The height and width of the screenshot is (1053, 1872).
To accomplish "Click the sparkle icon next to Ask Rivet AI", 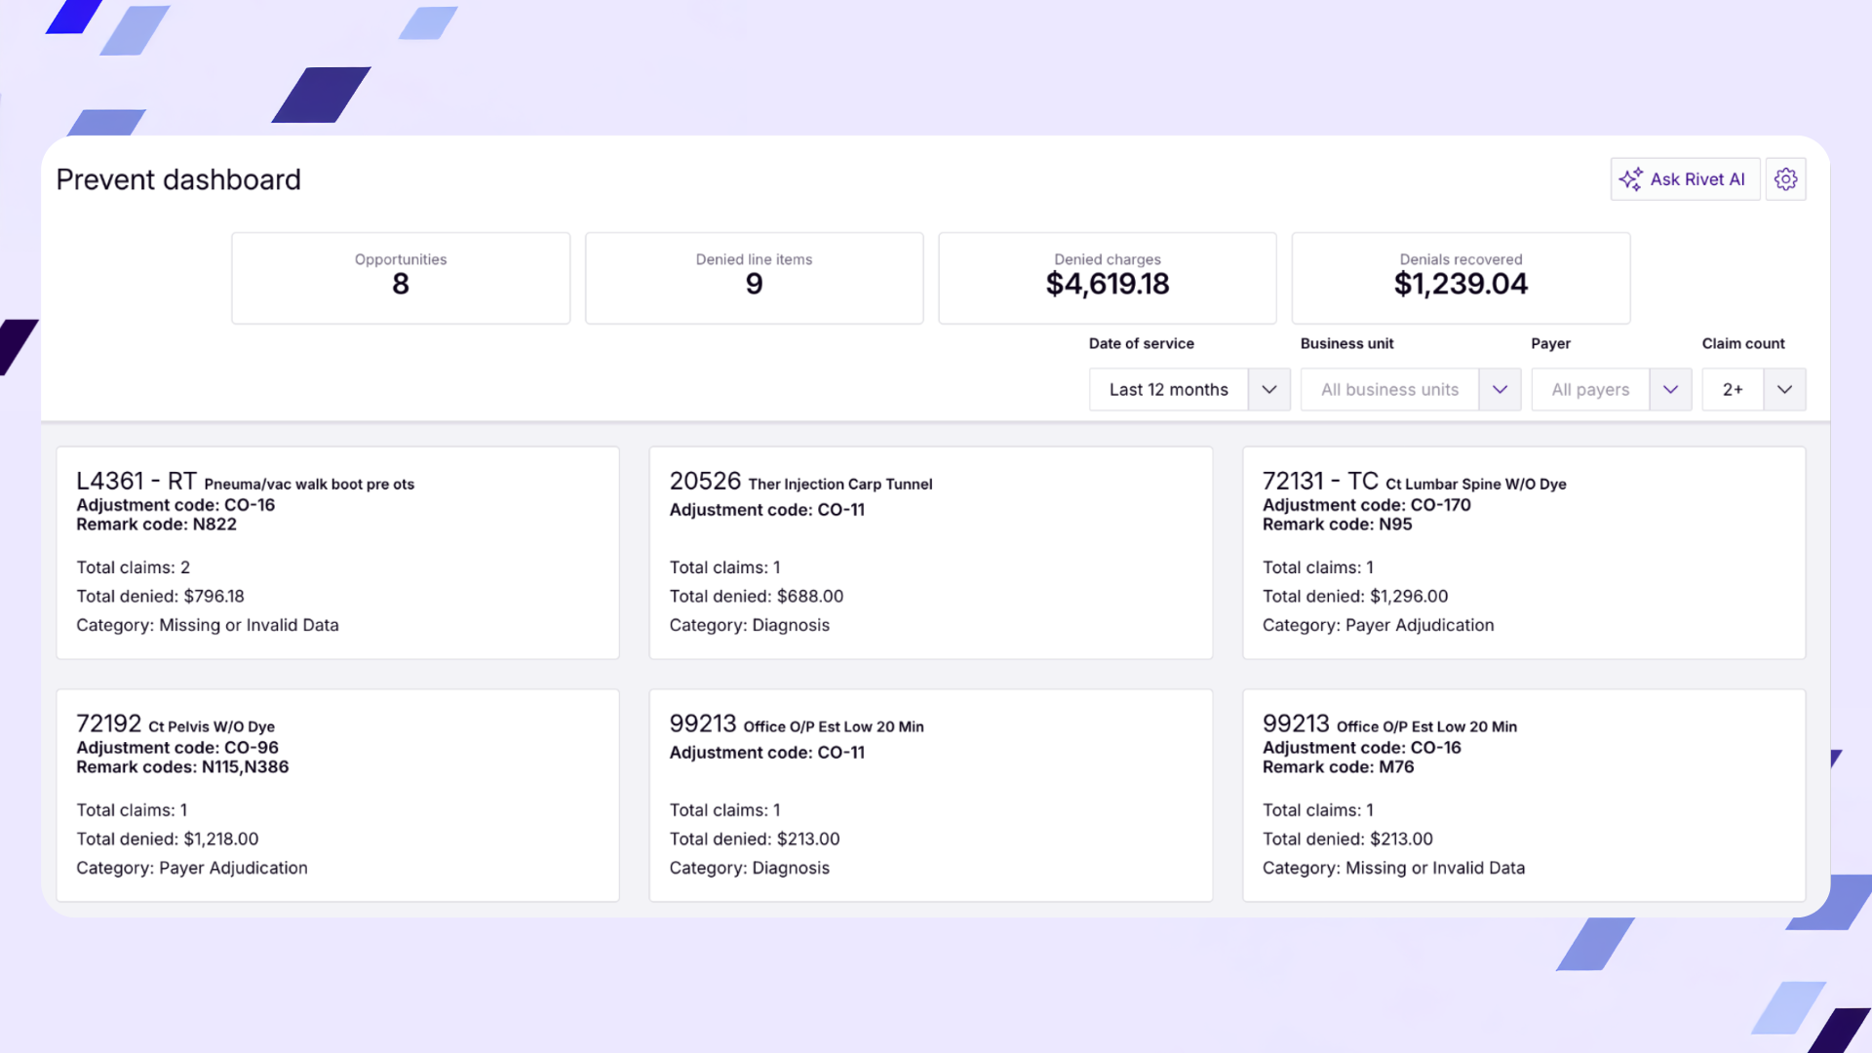I will [1631, 178].
